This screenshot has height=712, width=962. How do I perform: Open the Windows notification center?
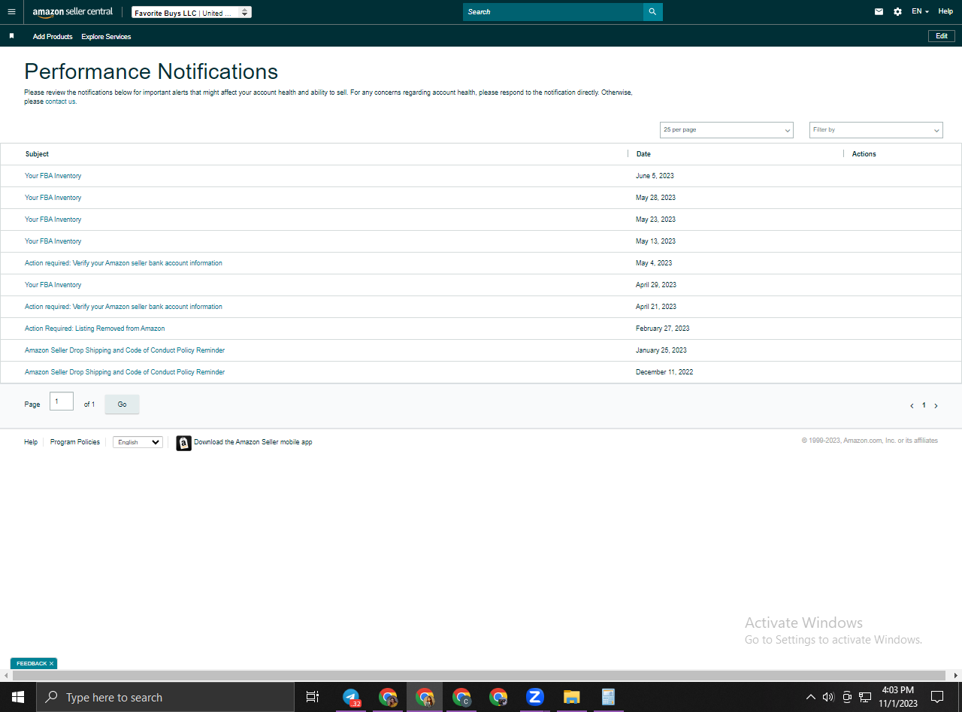pos(937,697)
